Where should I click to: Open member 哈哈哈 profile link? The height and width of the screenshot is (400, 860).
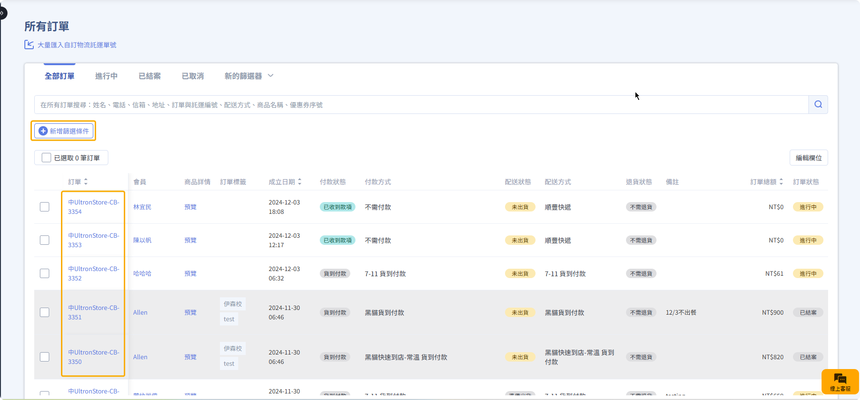coord(142,273)
